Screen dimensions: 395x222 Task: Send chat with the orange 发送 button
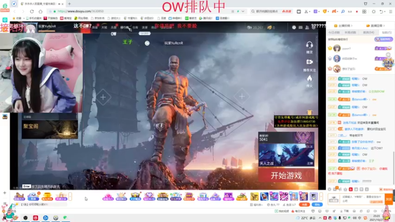389,199
